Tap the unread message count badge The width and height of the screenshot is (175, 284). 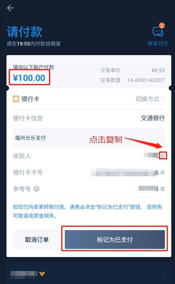pos(162,25)
